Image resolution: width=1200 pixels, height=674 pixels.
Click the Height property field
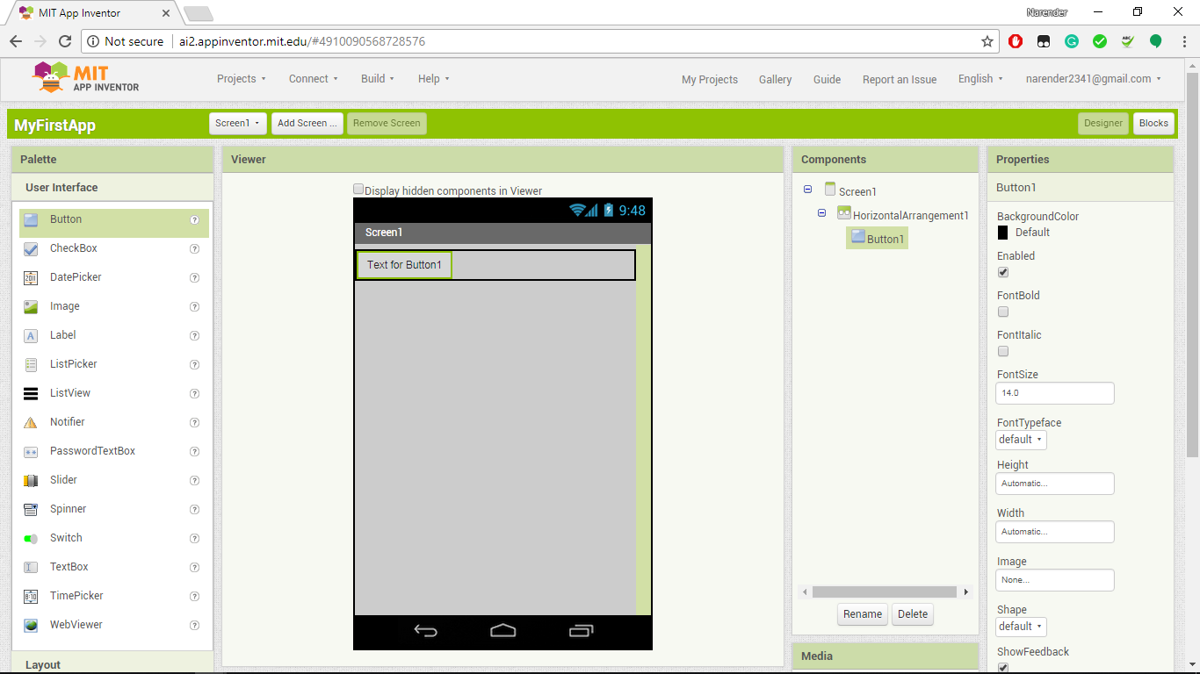(x=1055, y=484)
